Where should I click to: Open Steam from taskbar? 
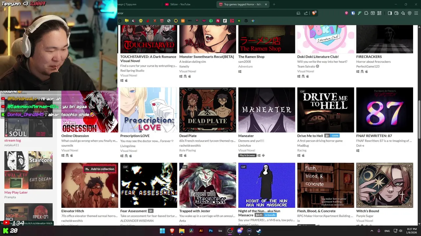(259, 231)
